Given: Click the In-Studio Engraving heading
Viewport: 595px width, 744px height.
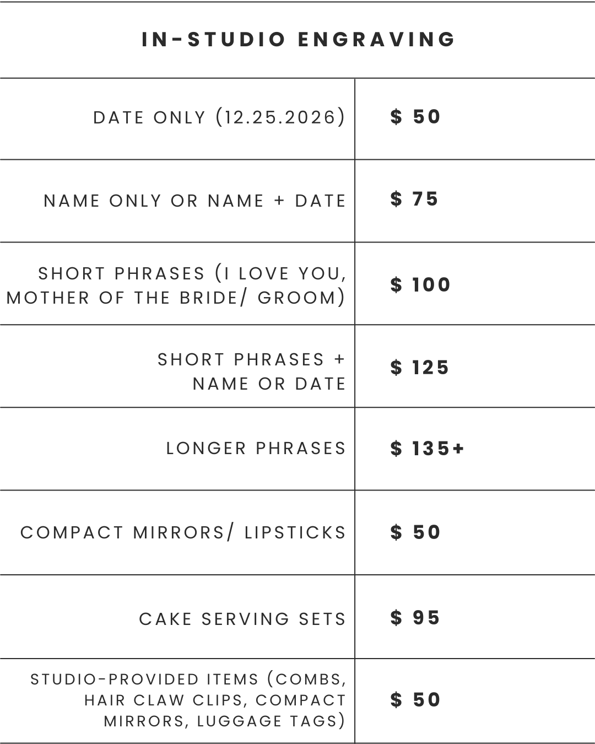Looking at the screenshot, I should pos(298,39).
